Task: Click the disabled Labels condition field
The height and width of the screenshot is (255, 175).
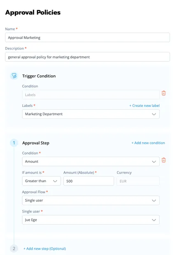Action: (91, 95)
